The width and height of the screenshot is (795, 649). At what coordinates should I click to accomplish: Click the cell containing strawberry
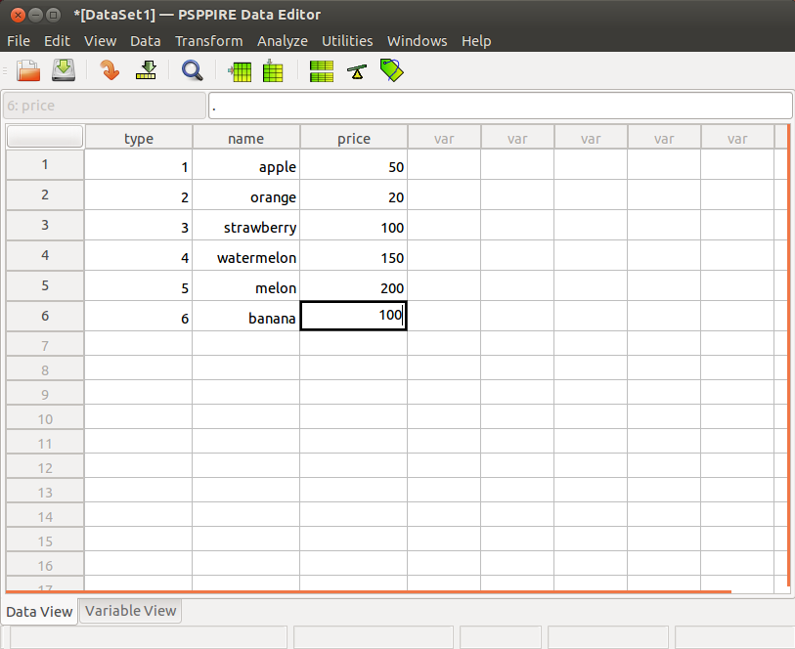coord(245,228)
